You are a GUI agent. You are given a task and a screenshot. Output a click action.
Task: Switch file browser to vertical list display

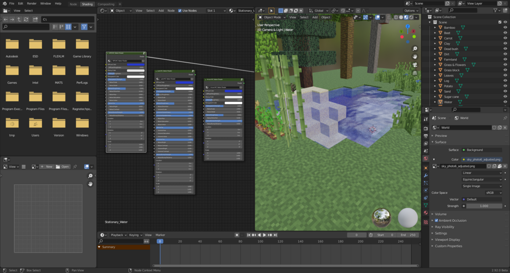point(55,27)
